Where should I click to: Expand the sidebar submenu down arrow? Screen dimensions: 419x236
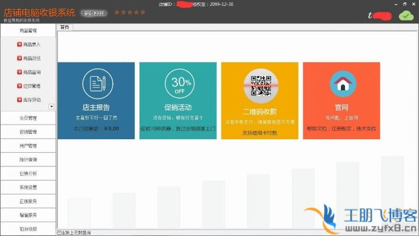[51, 107]
